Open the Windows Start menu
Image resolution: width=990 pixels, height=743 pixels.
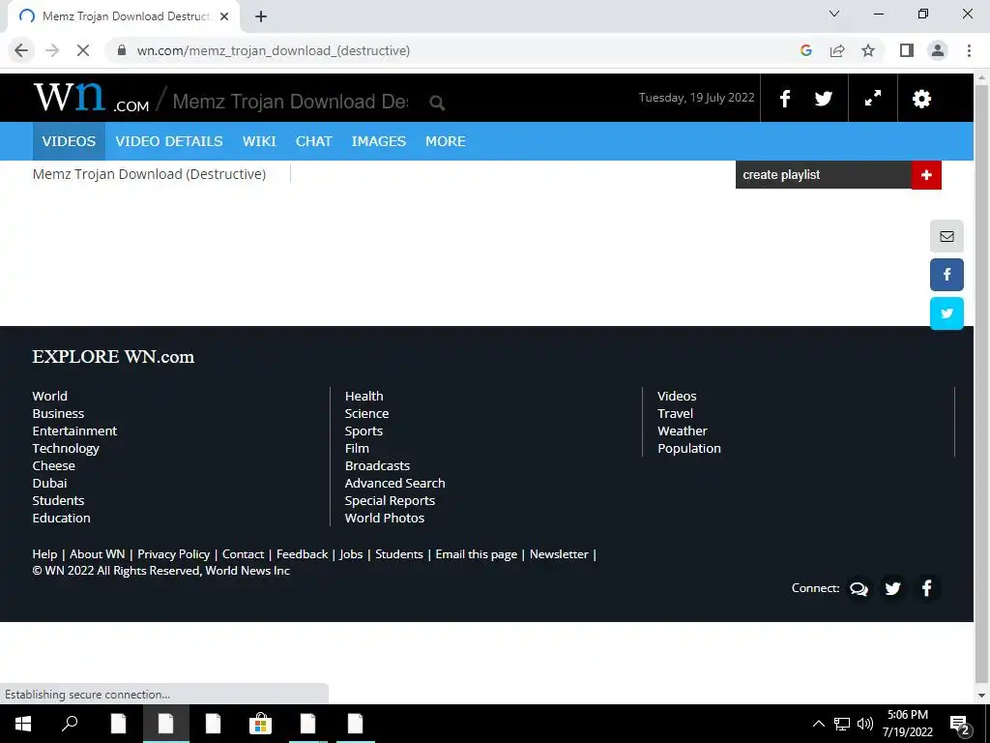(x=23, y=724)
